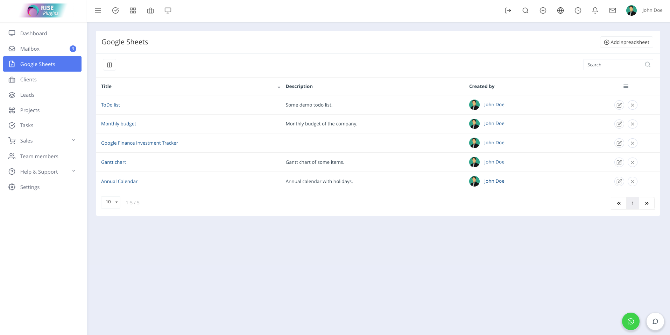The width and height of the screenshot is (670, 335).
Task: Open John Doe profile menu in top bar
Action: coord(644,10)
